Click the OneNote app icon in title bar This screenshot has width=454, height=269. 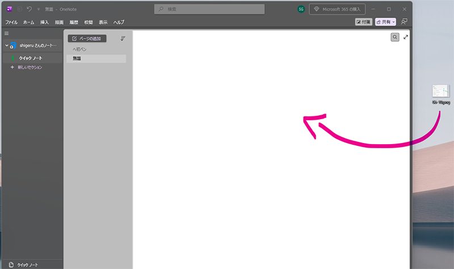tap(9, 9)
